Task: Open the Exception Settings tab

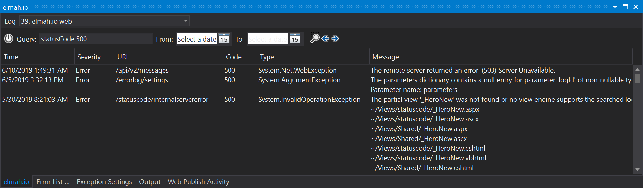Action: (104, 182)
